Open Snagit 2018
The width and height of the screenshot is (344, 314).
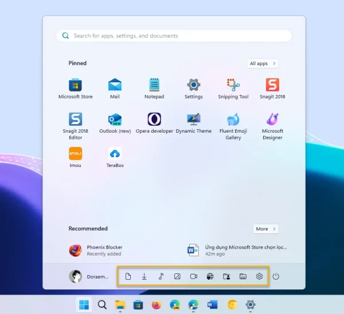pyautogui.click(x=272, y=89)
